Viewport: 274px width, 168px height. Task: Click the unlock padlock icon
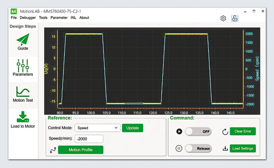(235, 18)
